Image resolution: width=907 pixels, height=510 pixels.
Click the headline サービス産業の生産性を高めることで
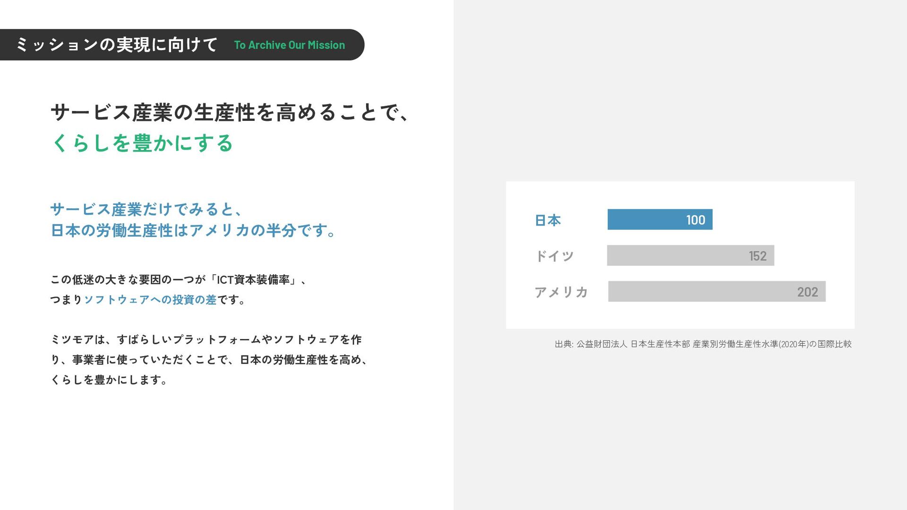(x=230, y=112)
